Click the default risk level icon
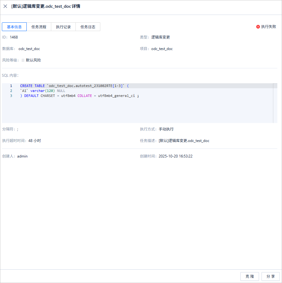282x283 pixels. [x=23, y=60]
